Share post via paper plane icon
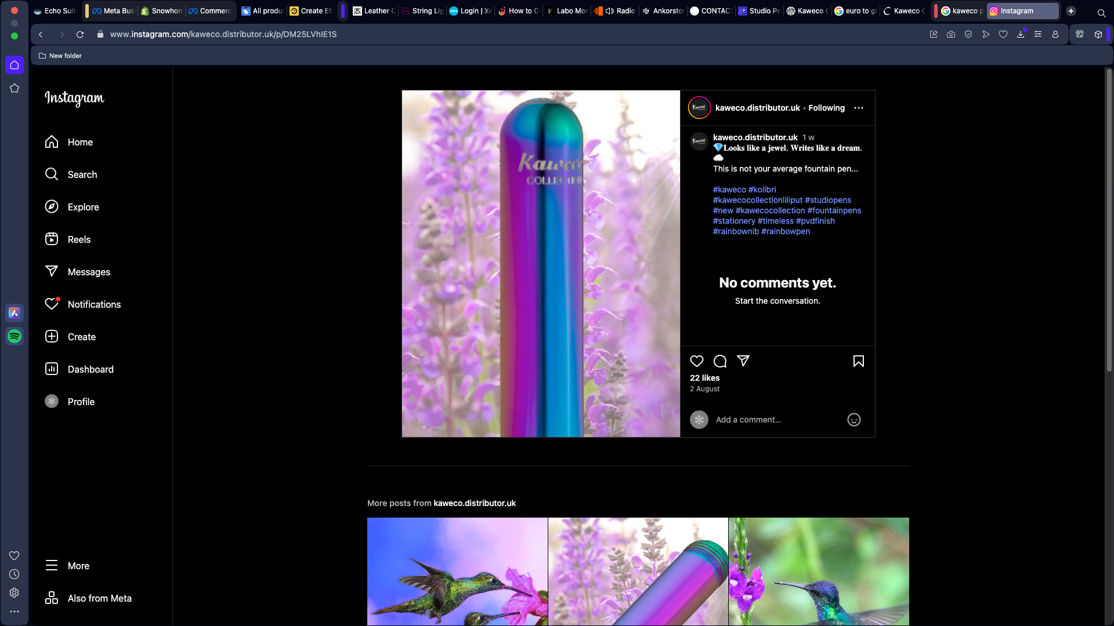 tap(743, 361)
